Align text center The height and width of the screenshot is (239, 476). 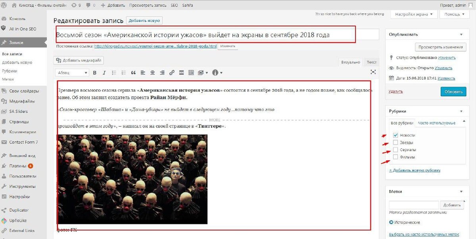click(152, 73)
